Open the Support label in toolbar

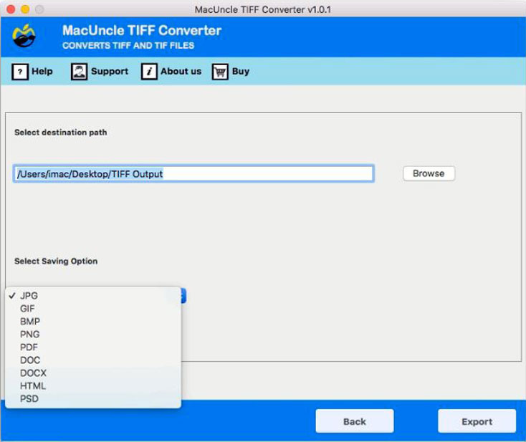[x=110, y=72]
